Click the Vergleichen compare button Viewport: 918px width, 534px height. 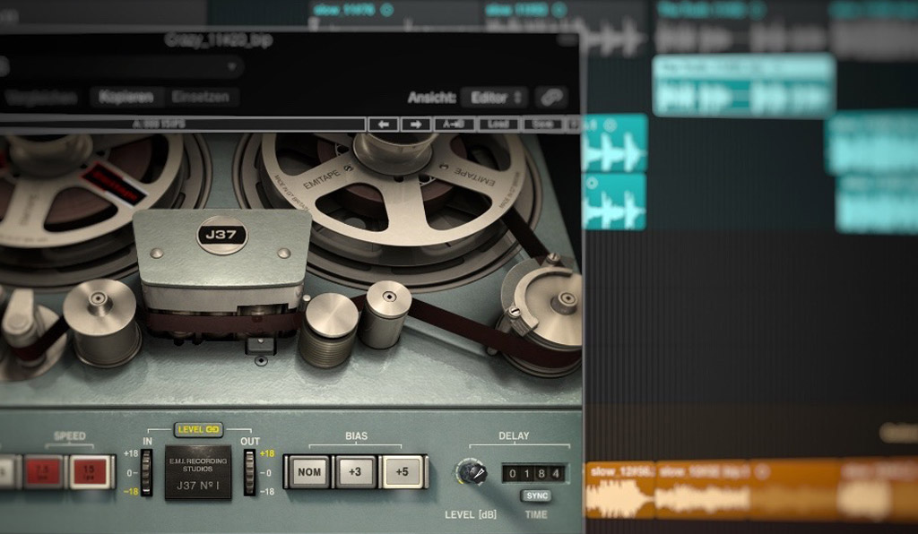click(42, 97)
